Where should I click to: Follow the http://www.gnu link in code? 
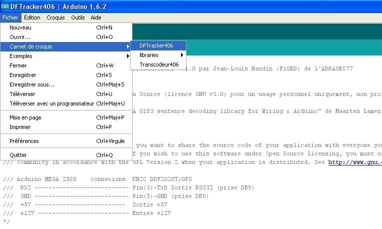point(355,162)
